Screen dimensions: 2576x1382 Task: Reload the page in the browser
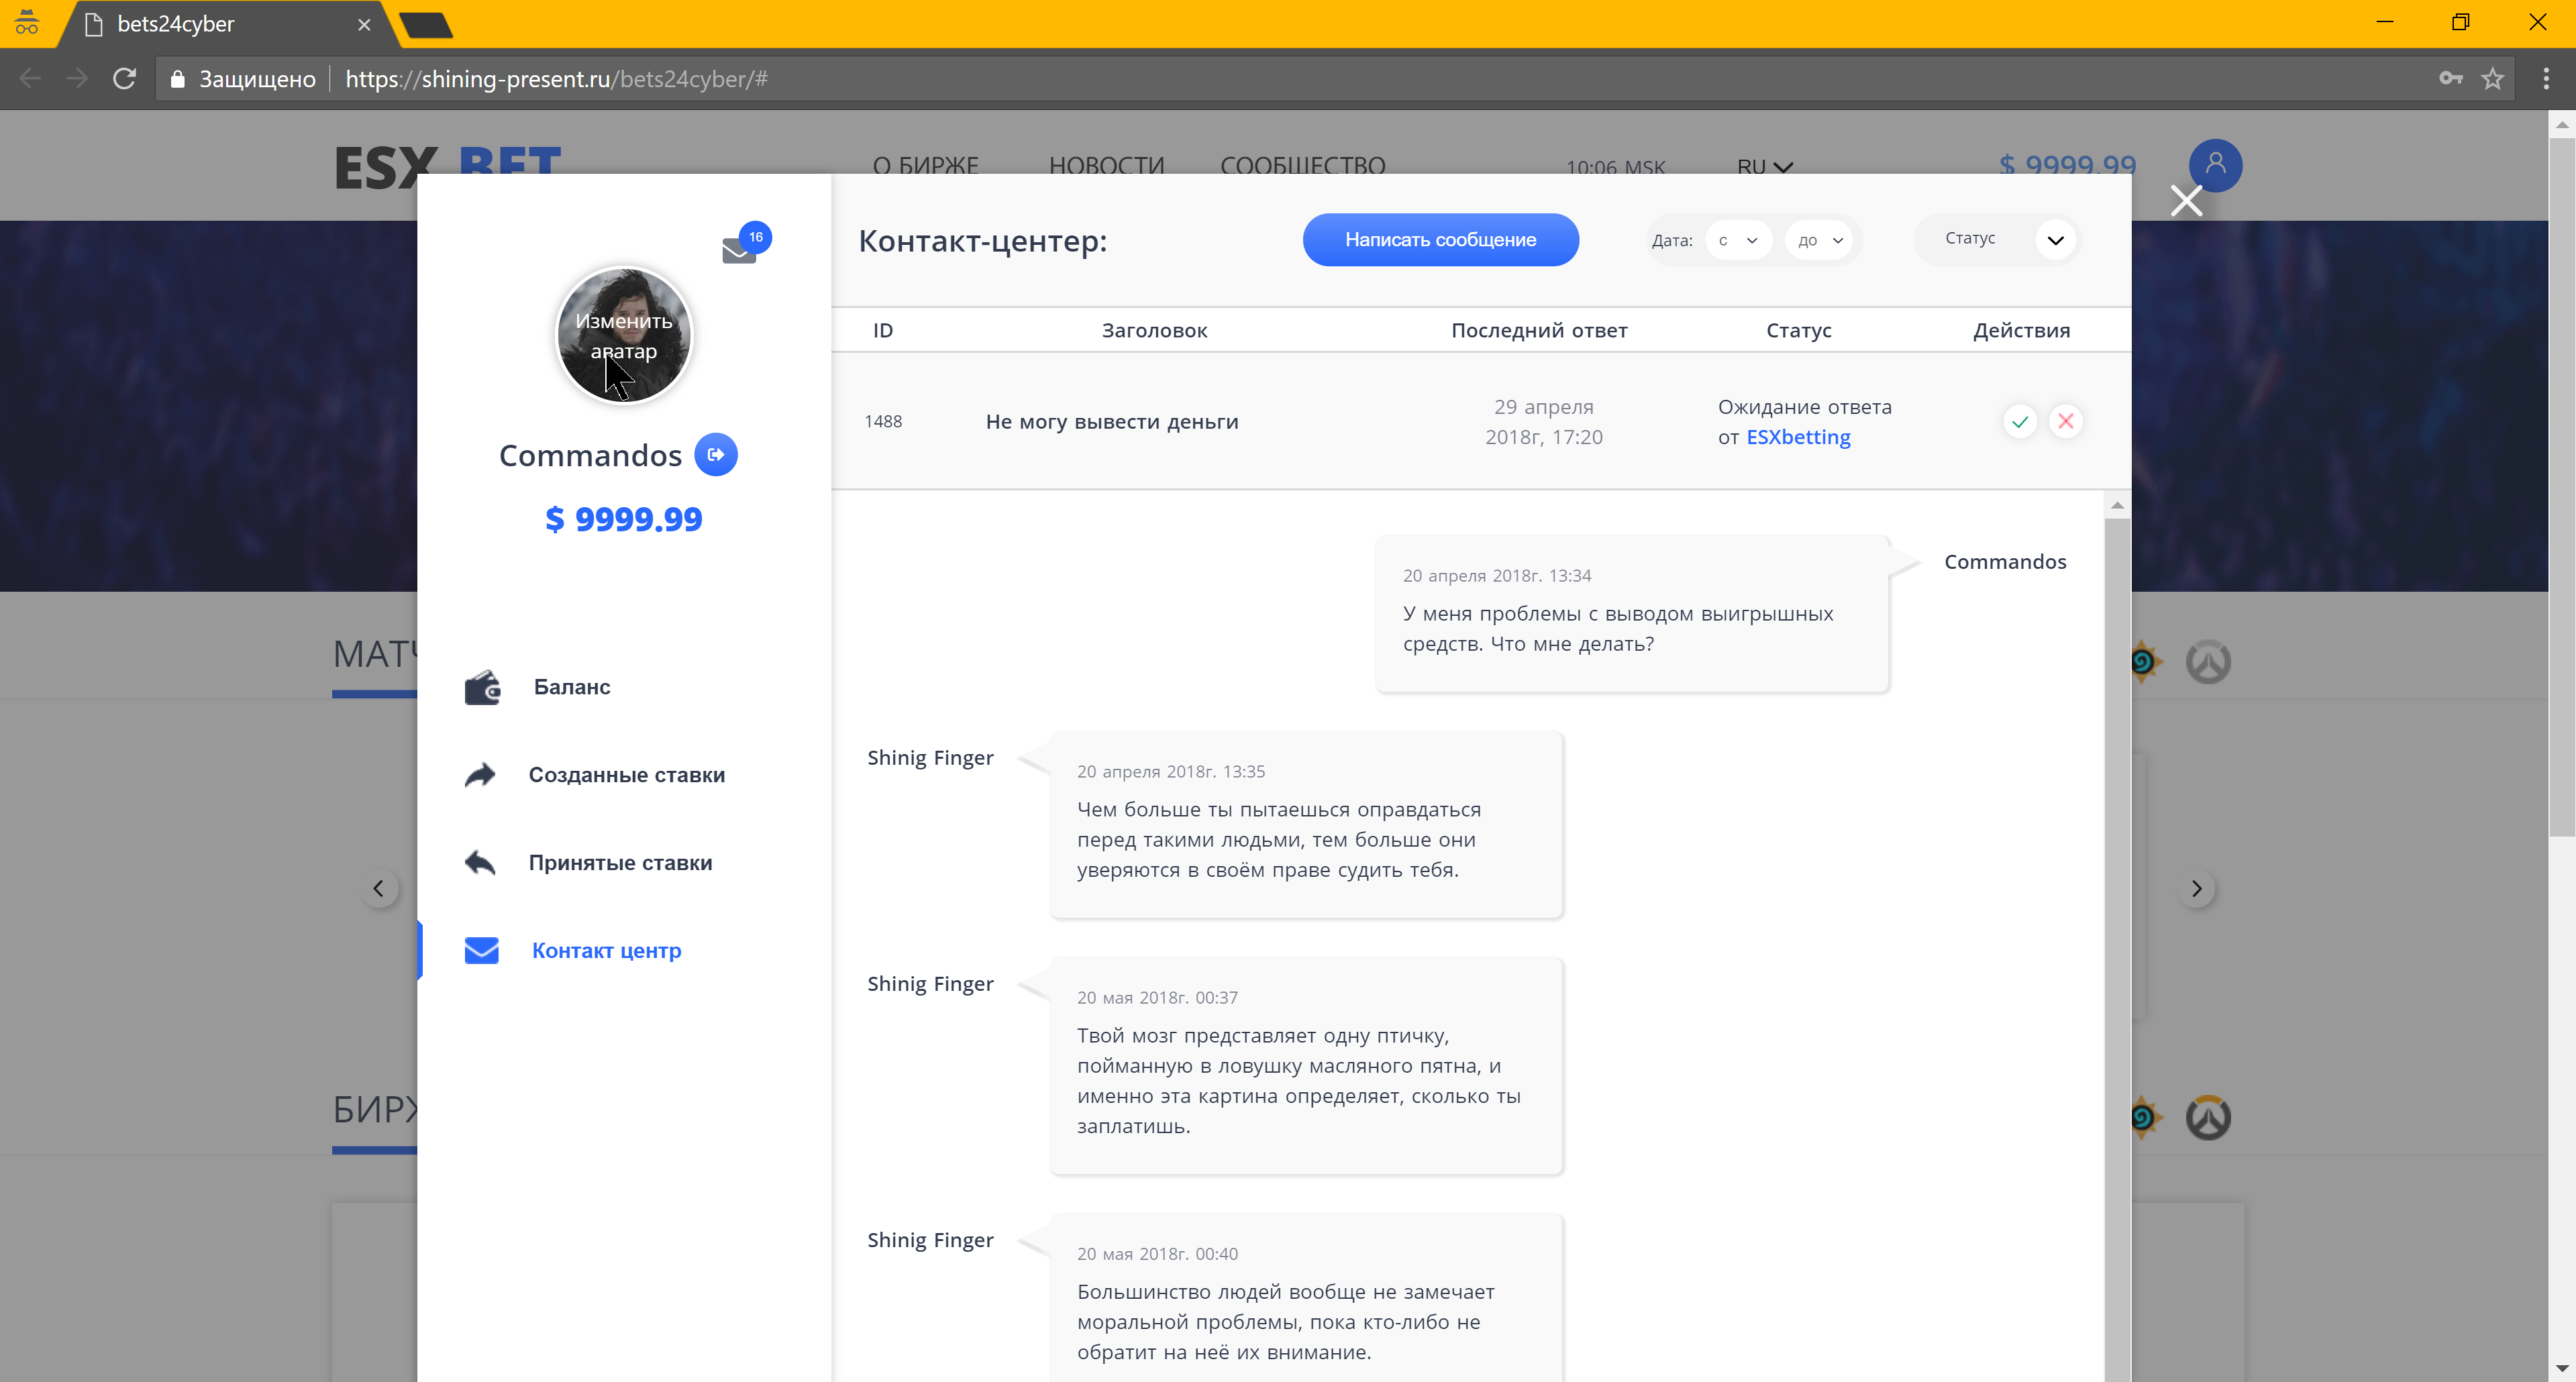click(124, 79)
